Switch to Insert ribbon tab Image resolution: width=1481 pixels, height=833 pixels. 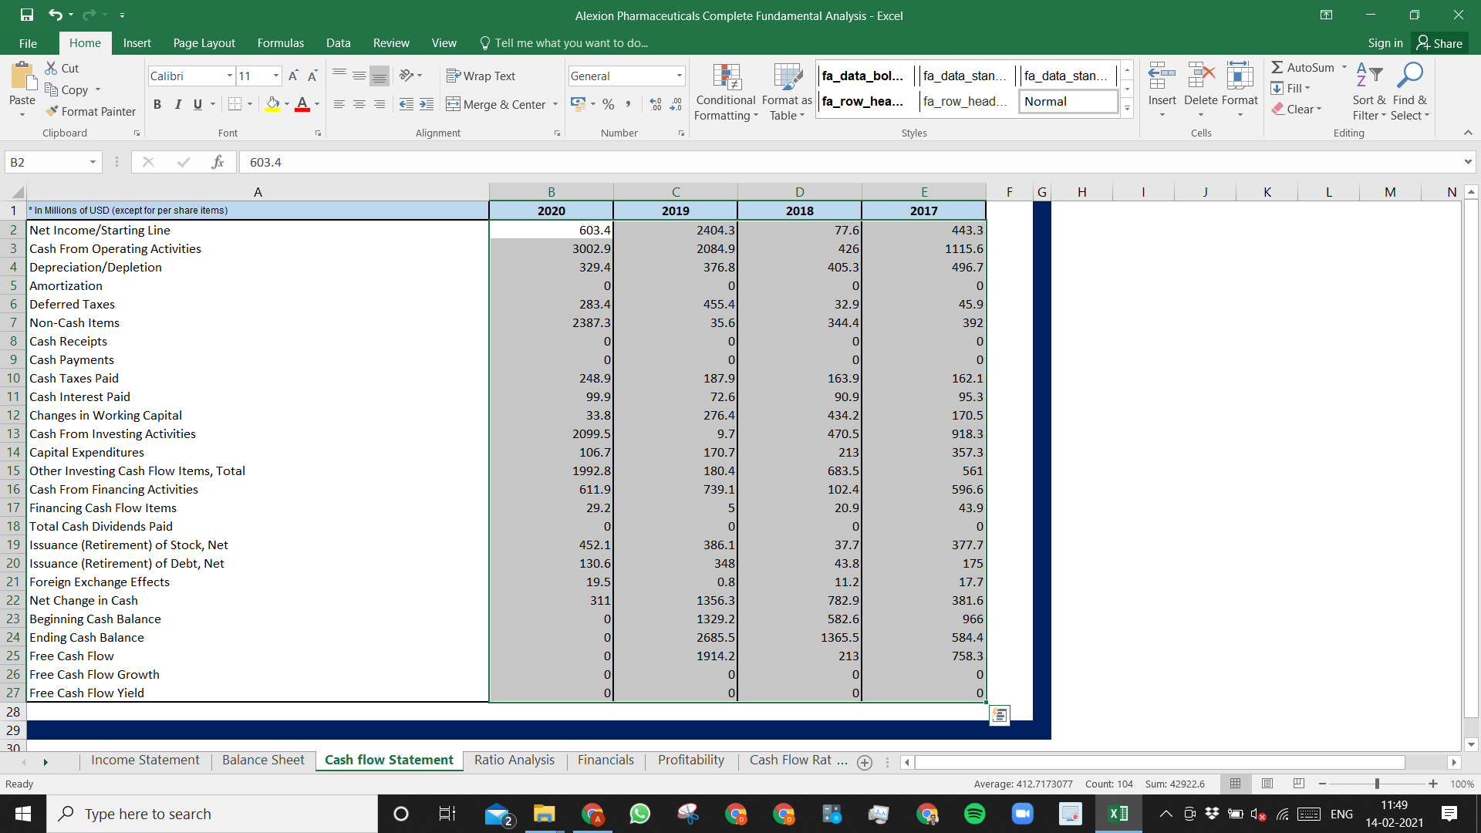tap(137, 43)
